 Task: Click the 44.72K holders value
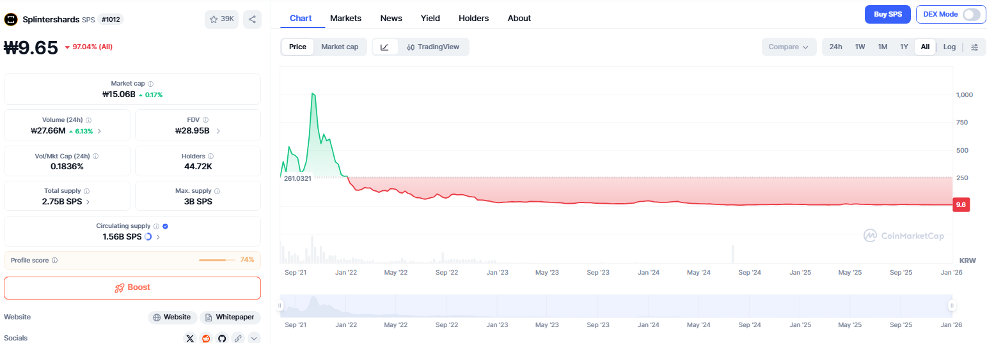[x=198, y=166]
